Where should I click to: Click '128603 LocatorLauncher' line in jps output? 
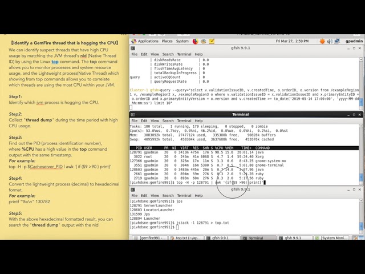click(x=152, y=210)
